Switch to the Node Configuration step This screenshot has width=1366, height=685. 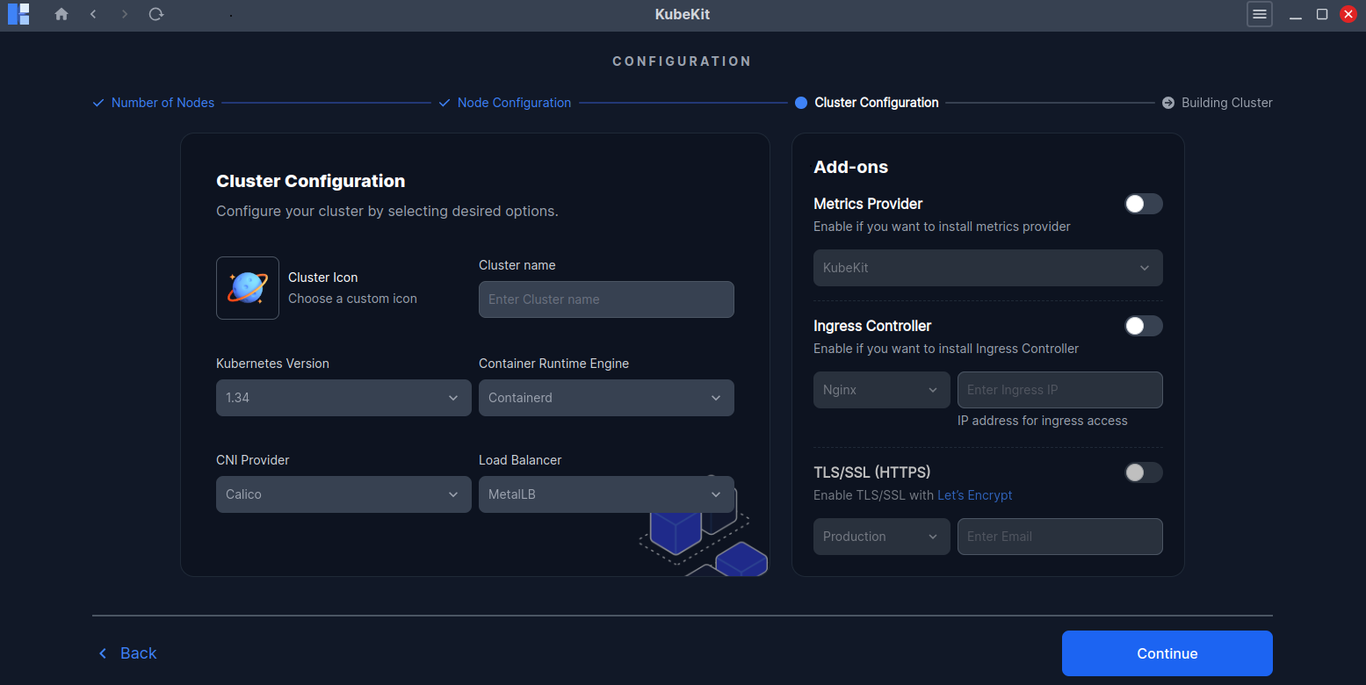[514, 103]
